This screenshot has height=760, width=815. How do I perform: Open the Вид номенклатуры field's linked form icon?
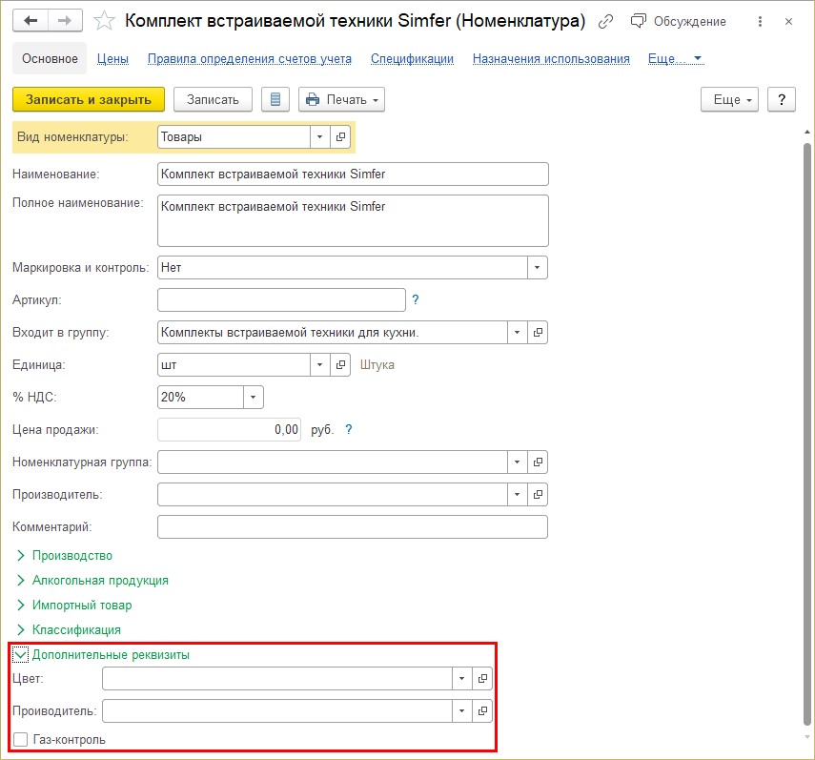tap(341, 137)
